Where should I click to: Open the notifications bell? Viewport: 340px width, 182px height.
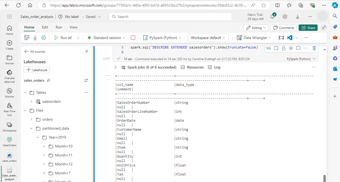click(x=273, y=17)
